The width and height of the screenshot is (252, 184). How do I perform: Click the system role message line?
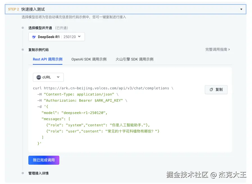(x=98, y=125)
